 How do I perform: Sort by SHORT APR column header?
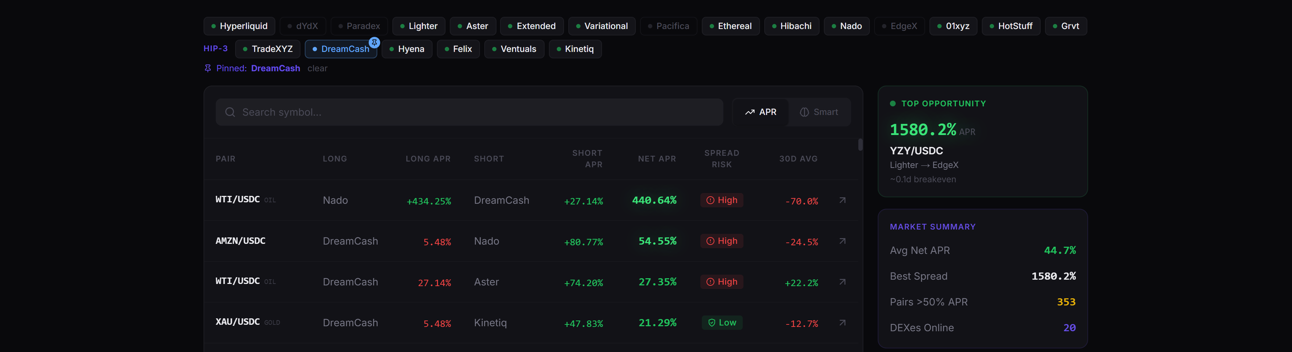click(587, 159)
